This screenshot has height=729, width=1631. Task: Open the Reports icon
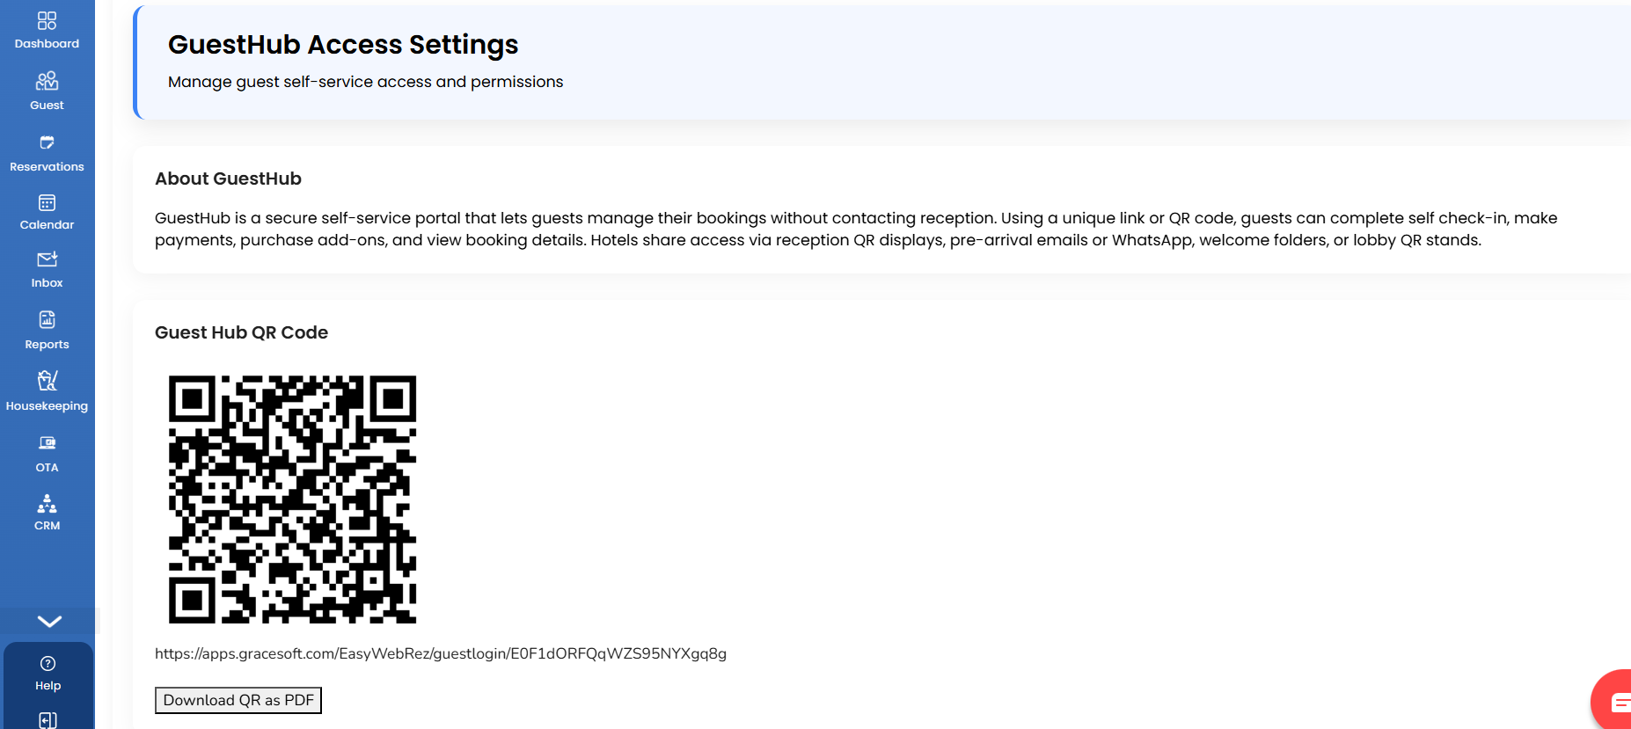coord(47,319)
